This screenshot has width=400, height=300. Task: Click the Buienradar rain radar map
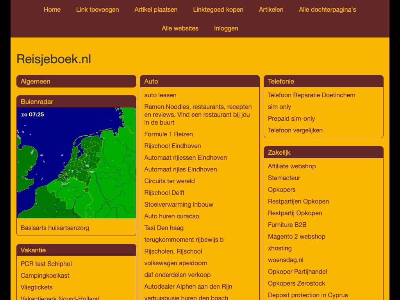[x=76, y=163]
